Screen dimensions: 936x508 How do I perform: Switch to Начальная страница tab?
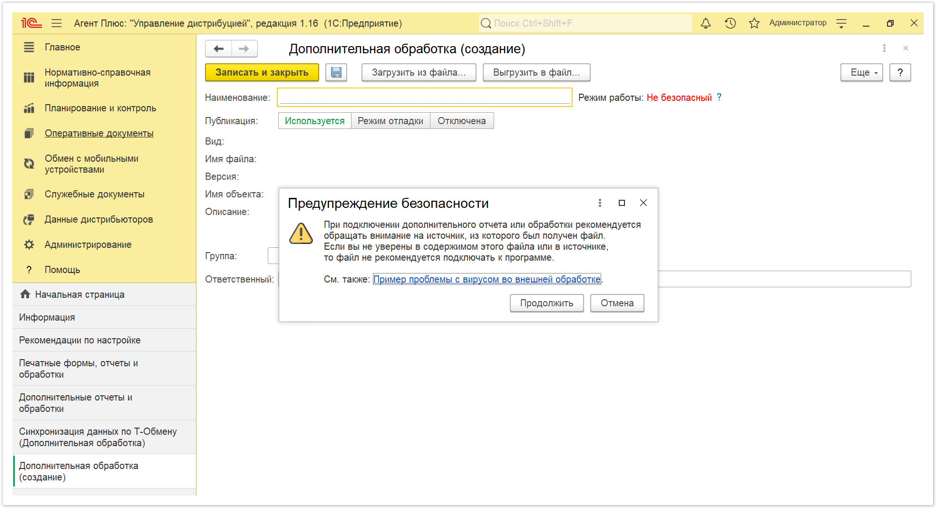(x=104, y=294)
